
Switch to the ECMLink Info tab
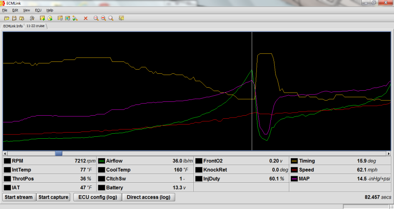13,26
